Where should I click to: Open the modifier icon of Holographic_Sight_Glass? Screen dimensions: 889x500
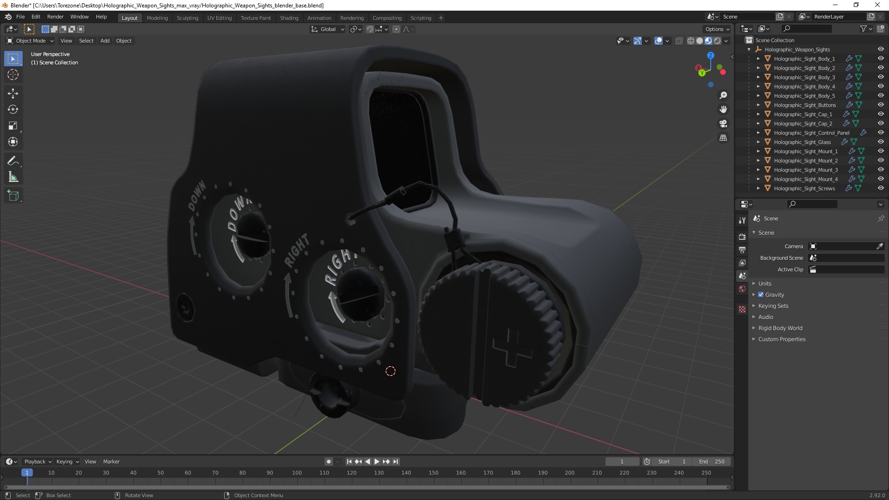(x=844, y=142)
